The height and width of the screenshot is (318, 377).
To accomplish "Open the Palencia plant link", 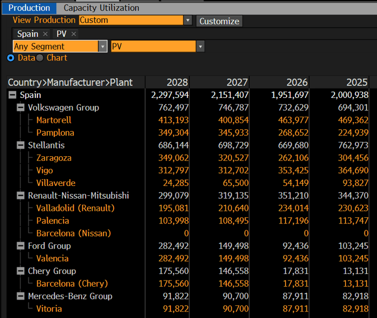I will coord(53,221).
